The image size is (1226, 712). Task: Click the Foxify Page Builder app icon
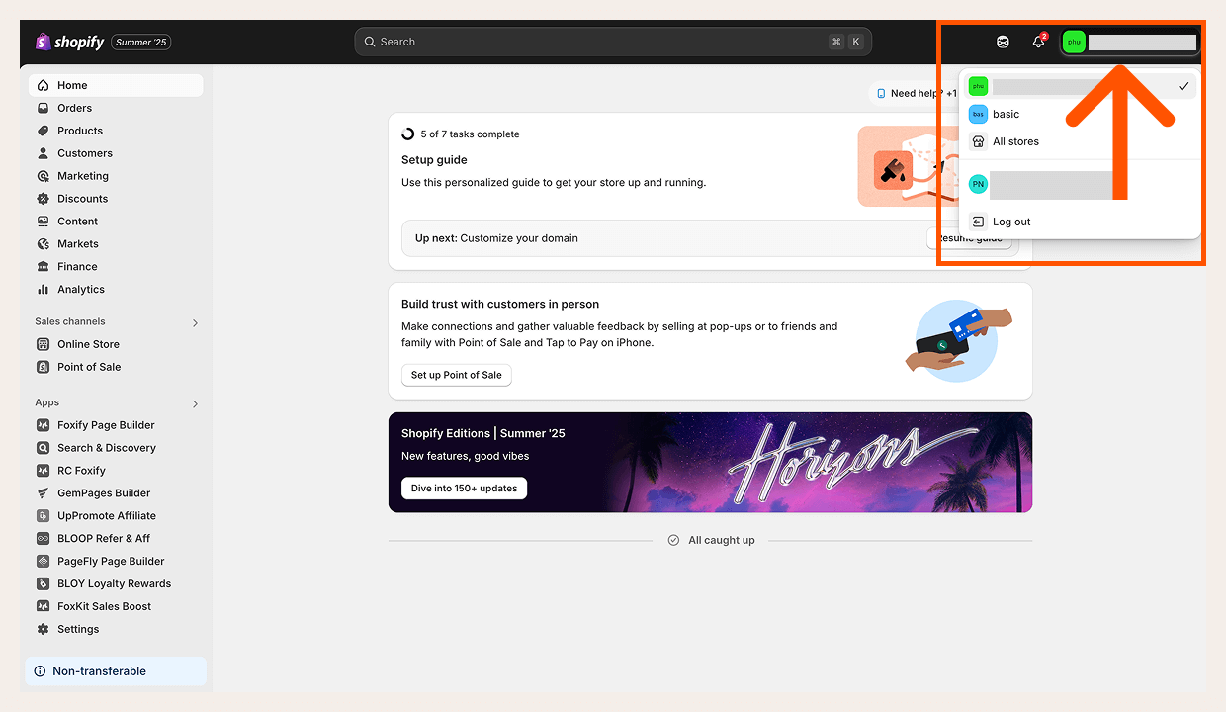[43, 425]
